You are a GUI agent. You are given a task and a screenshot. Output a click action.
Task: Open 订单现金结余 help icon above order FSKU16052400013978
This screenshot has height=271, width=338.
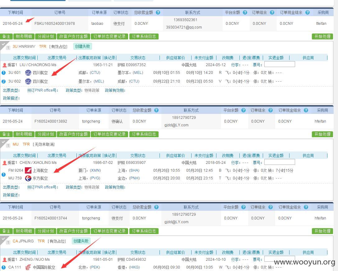(x=308, y=12)
